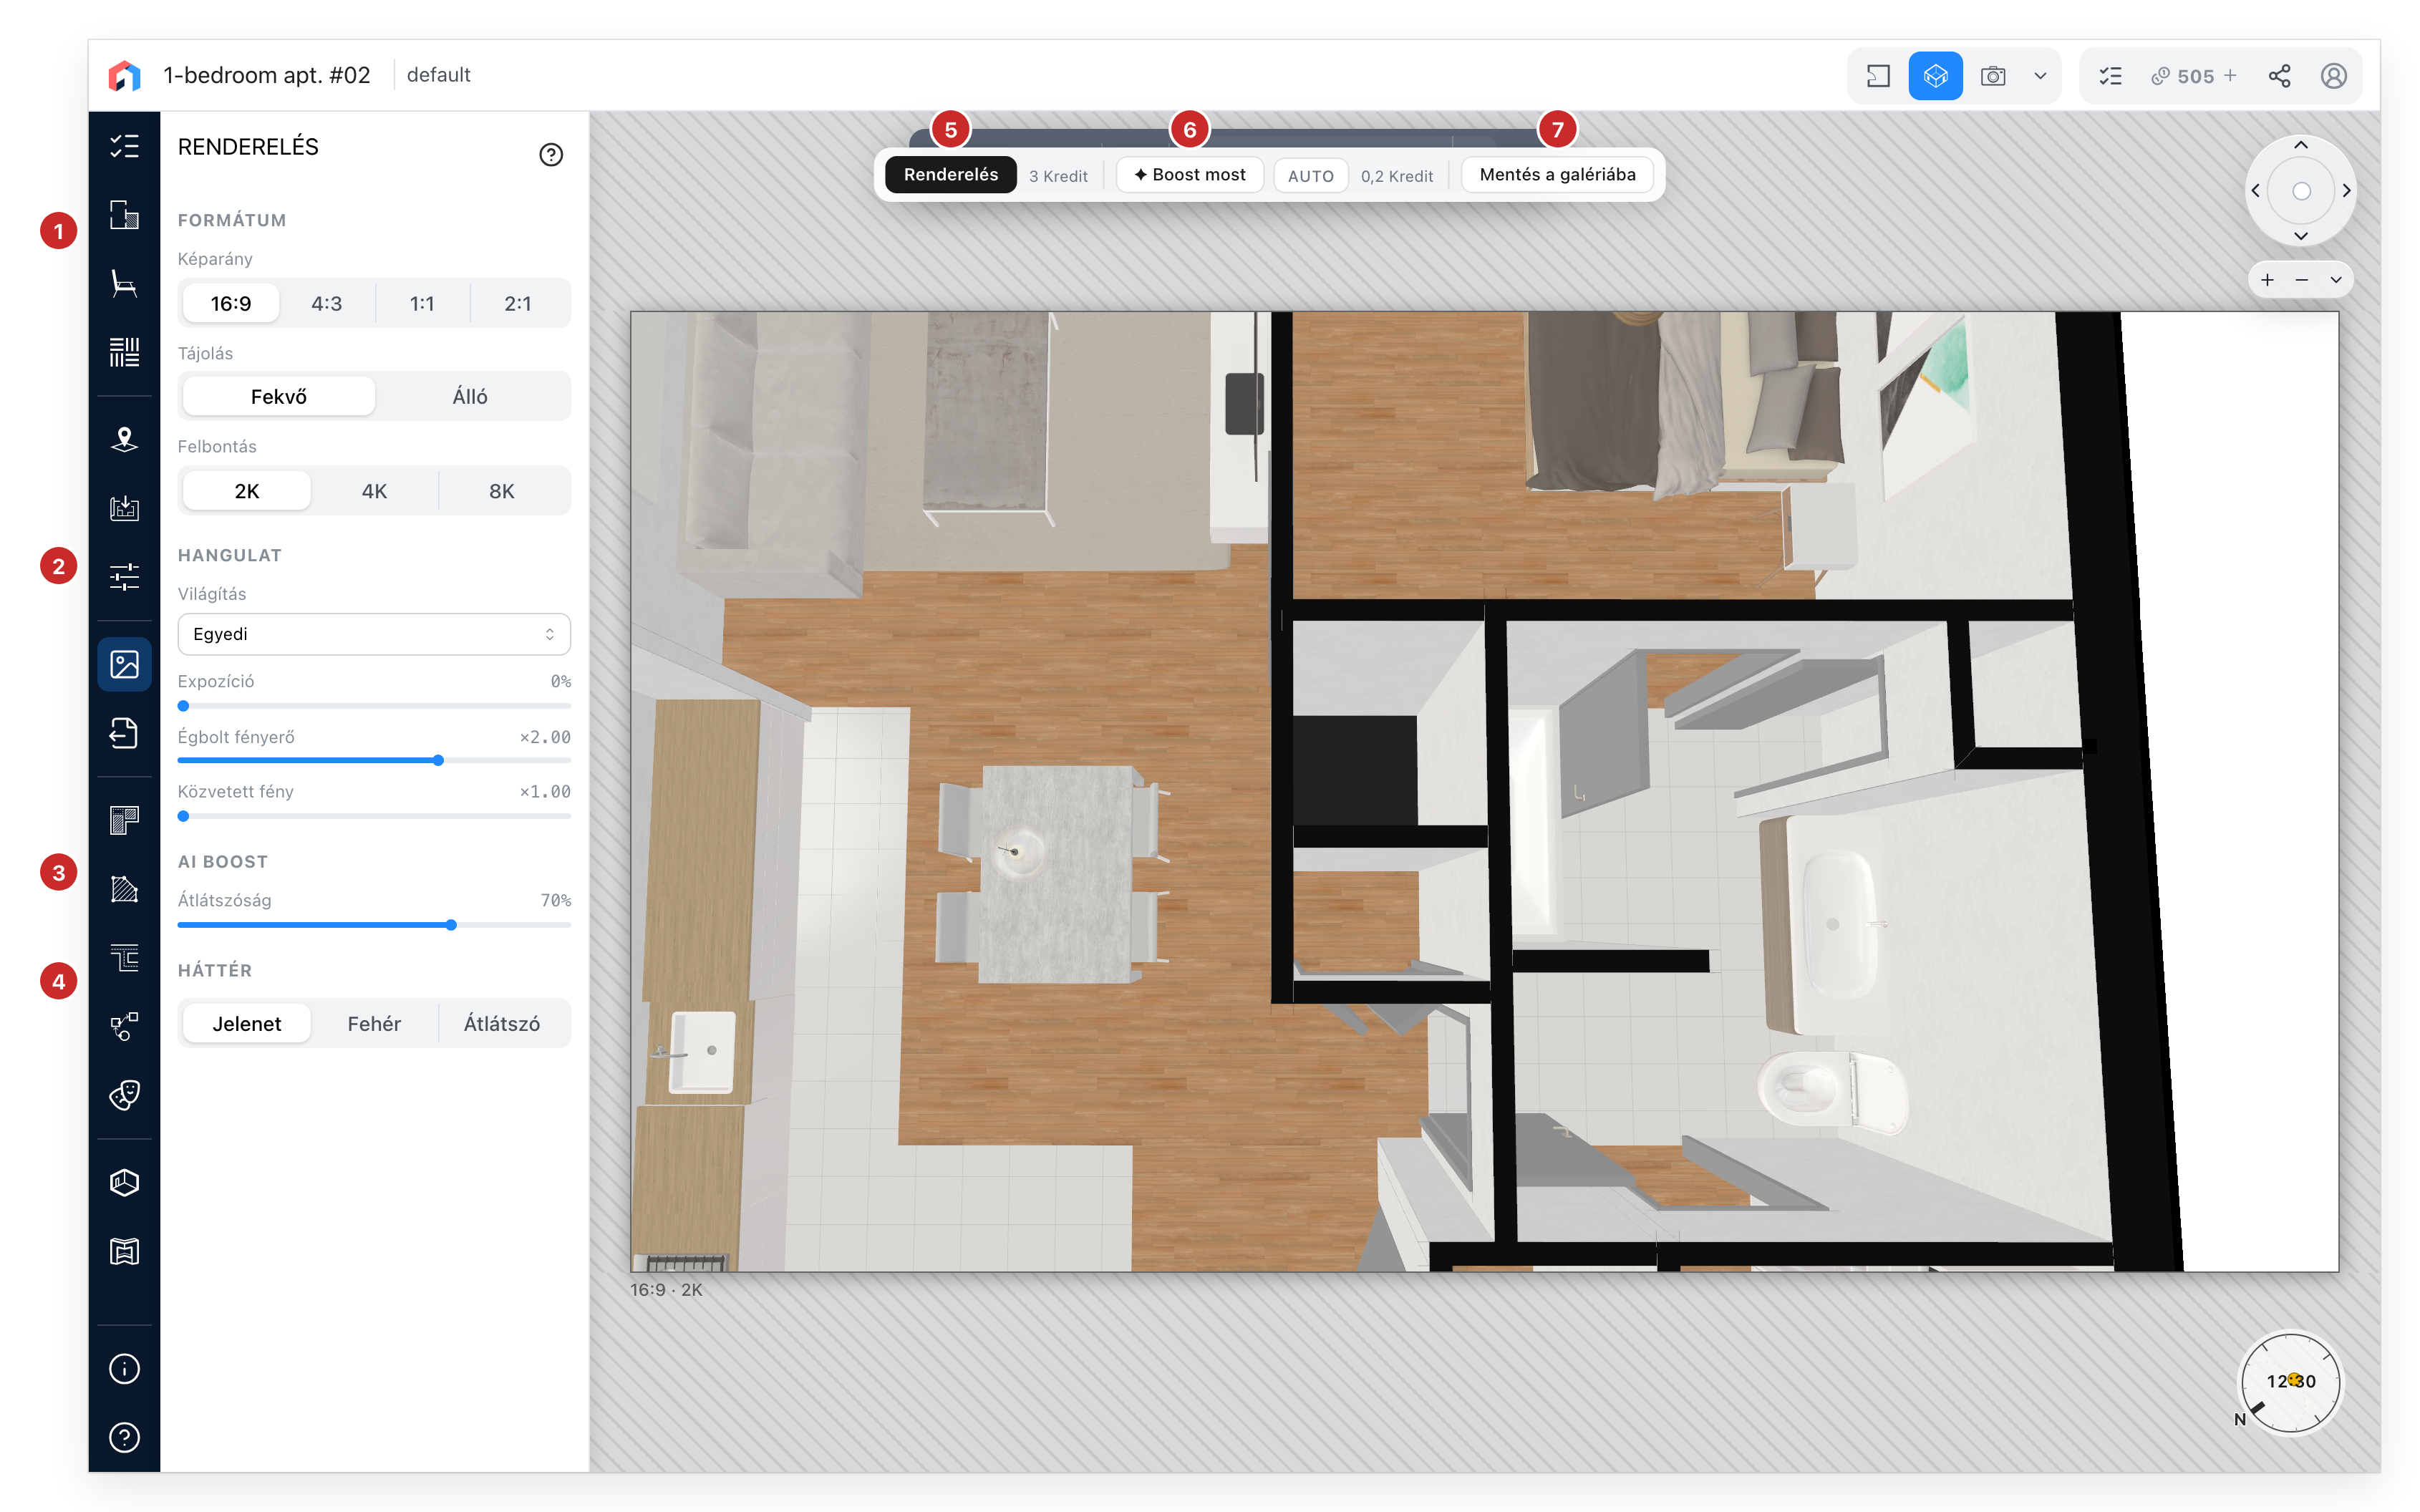The width and height of the screenshot is (2420, 1512).
Task: Open the import plan icon in sidebar
Action: pos(124,508)
